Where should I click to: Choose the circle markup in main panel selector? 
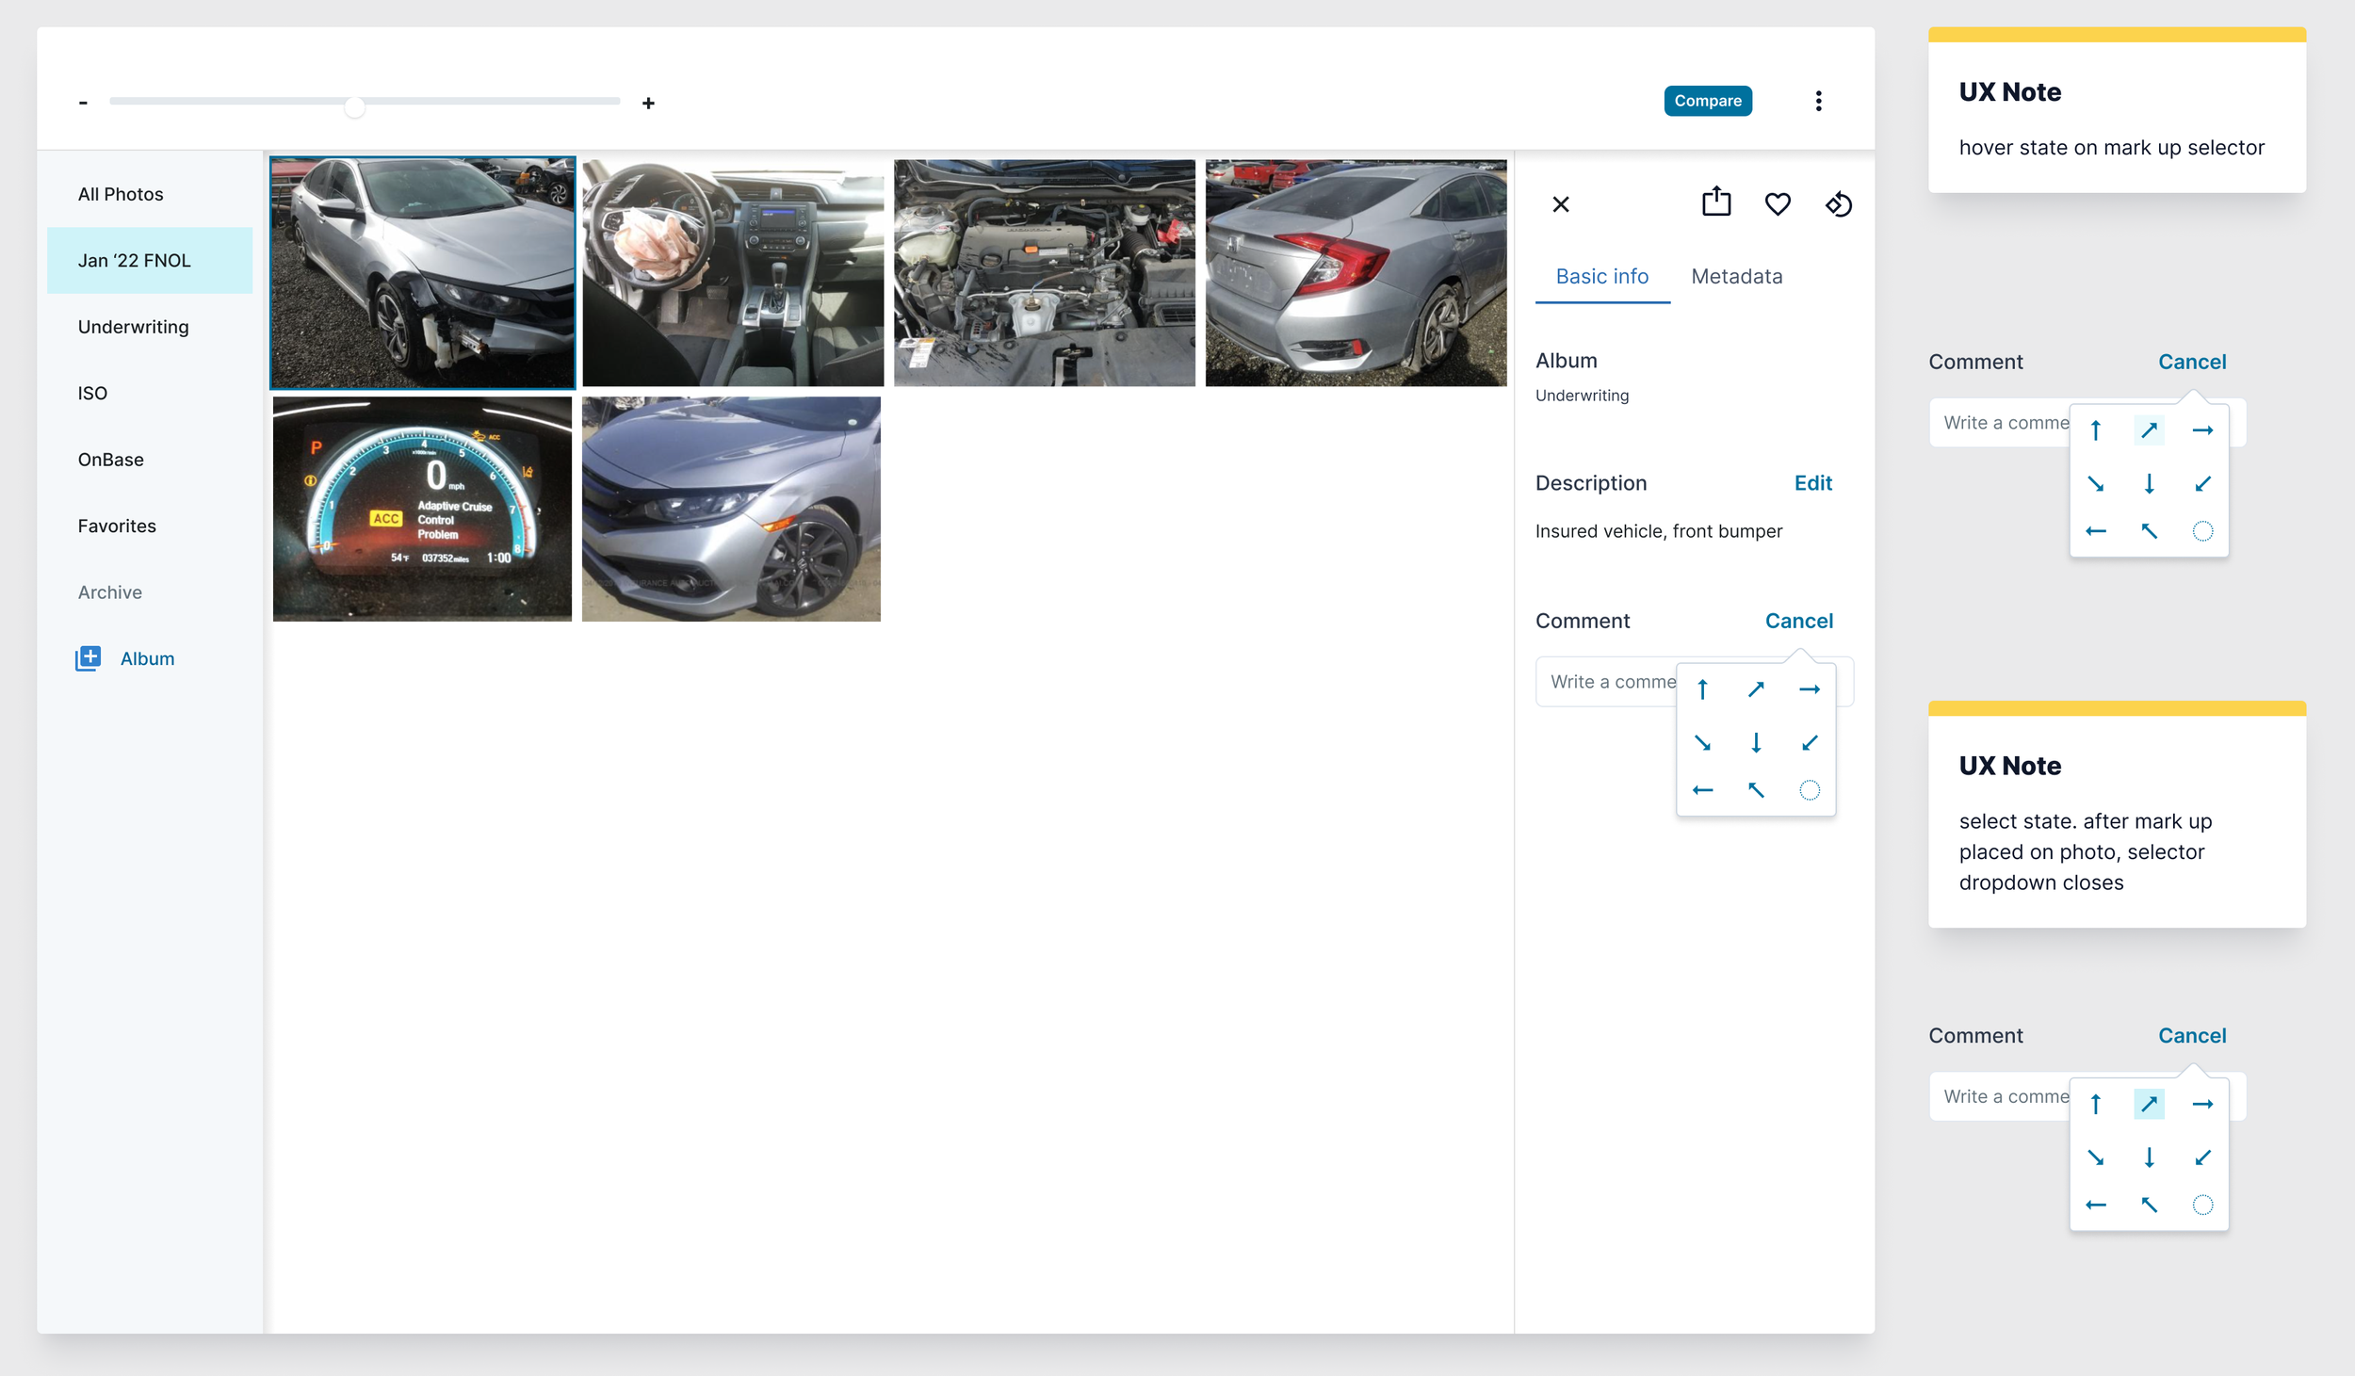point(1809,790)
